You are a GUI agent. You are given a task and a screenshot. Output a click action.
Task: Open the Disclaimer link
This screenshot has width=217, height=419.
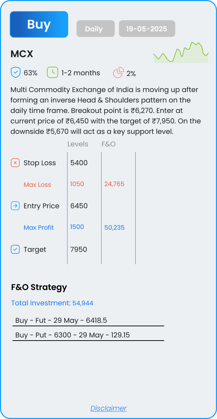point(108,408)
